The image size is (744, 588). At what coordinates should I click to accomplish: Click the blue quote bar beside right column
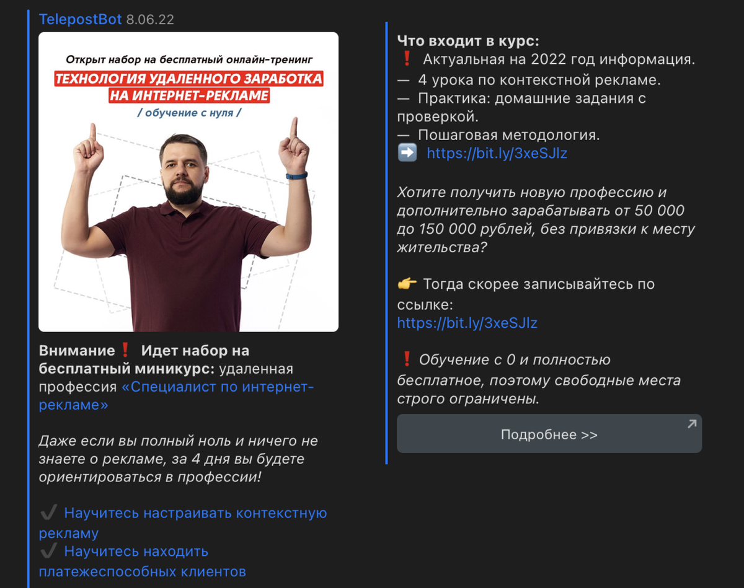(386, 243)
